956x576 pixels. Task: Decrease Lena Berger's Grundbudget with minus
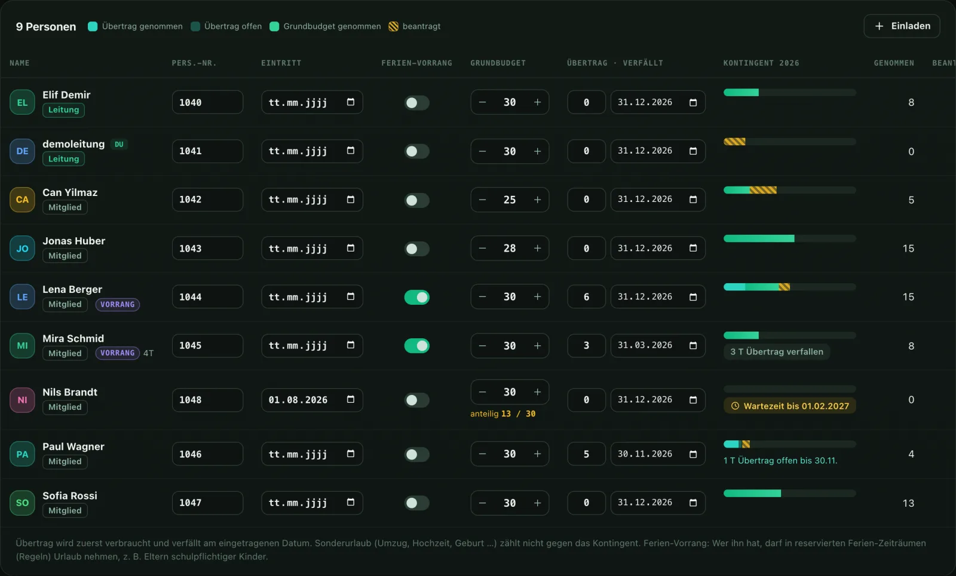482,297
